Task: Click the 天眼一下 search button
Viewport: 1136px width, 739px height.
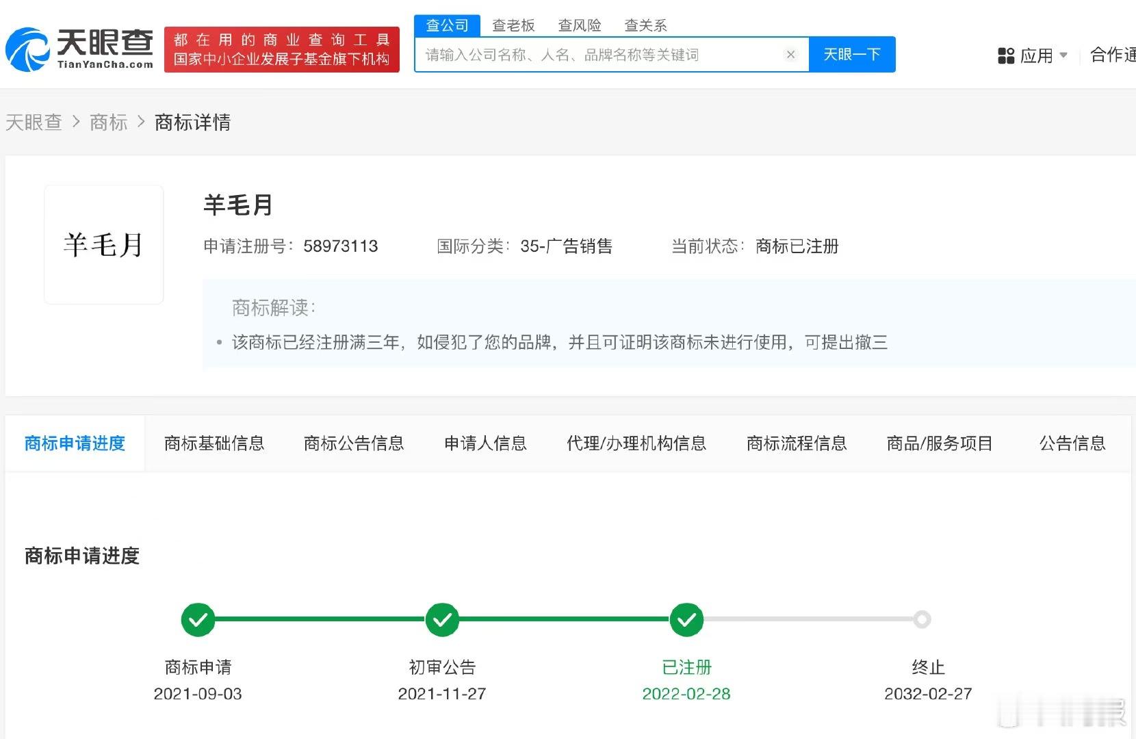Action: click(852, 54)
